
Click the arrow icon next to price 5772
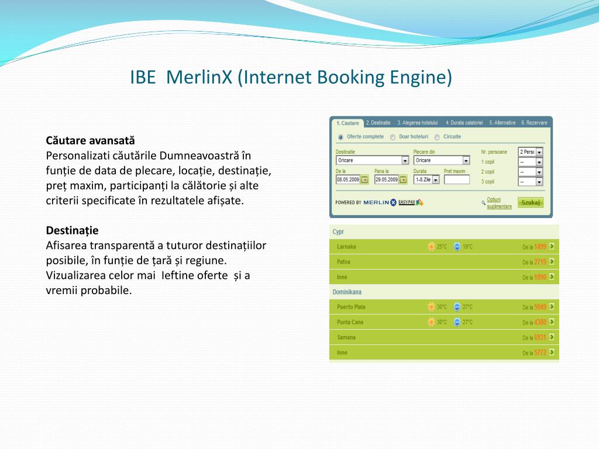click(x=552, y=353)
